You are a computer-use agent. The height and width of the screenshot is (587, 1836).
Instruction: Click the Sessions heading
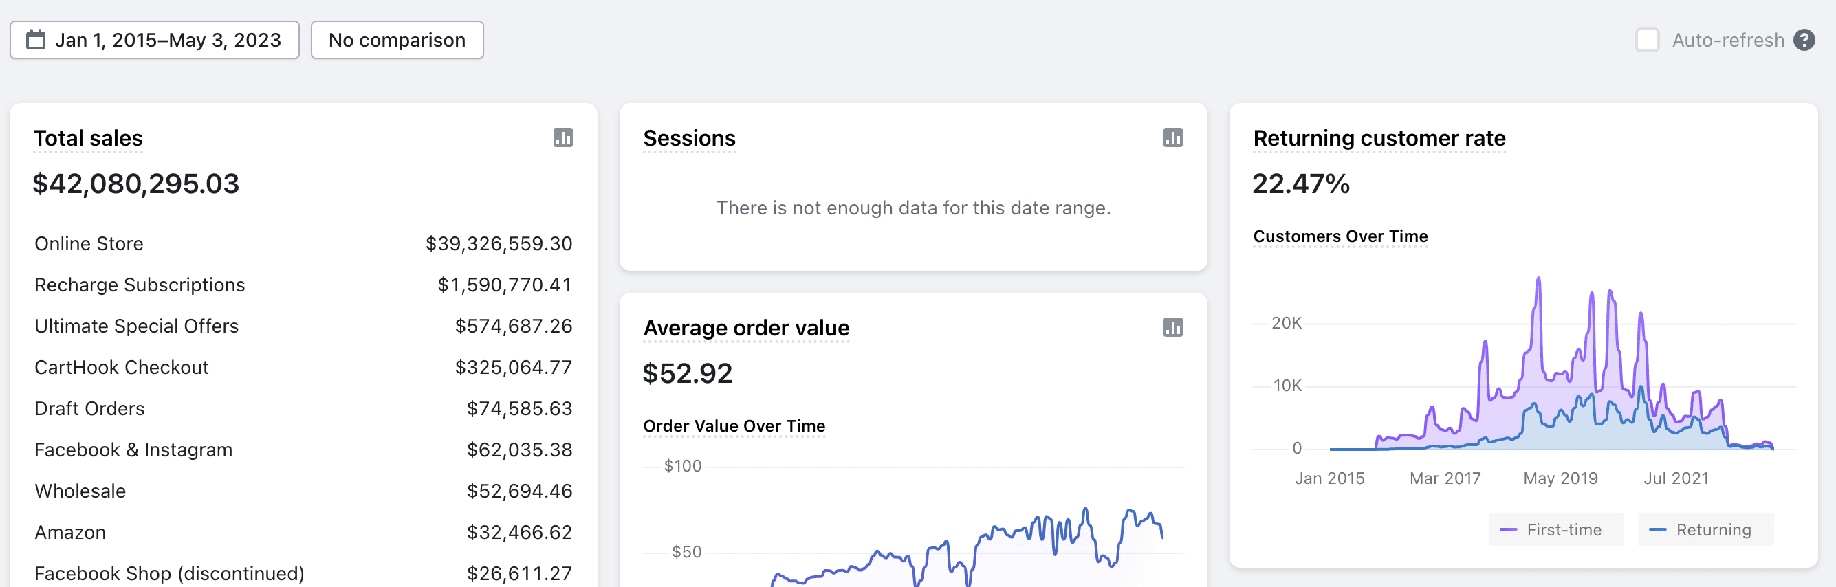pyautogui.click(x=689, y=138)
